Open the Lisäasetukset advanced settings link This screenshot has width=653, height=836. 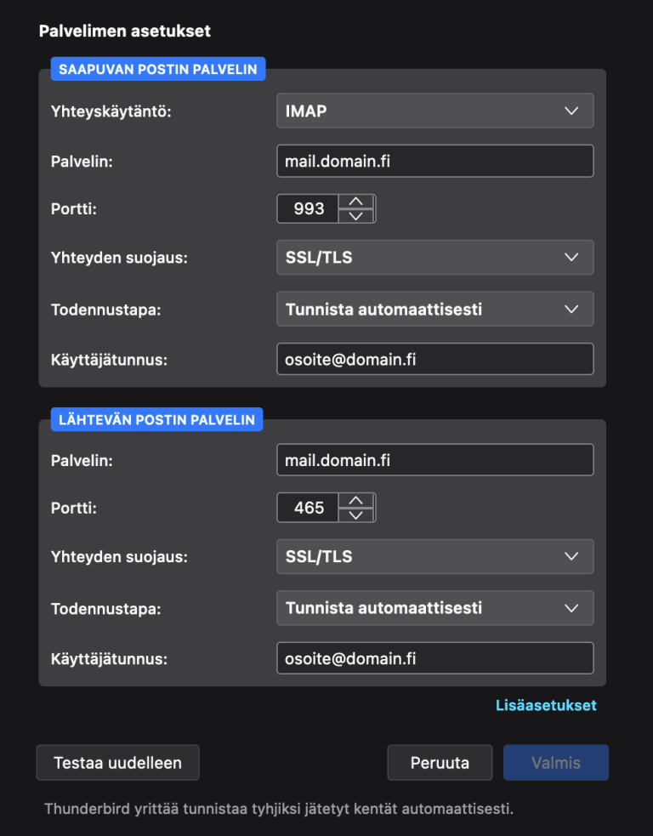[546, 705]
